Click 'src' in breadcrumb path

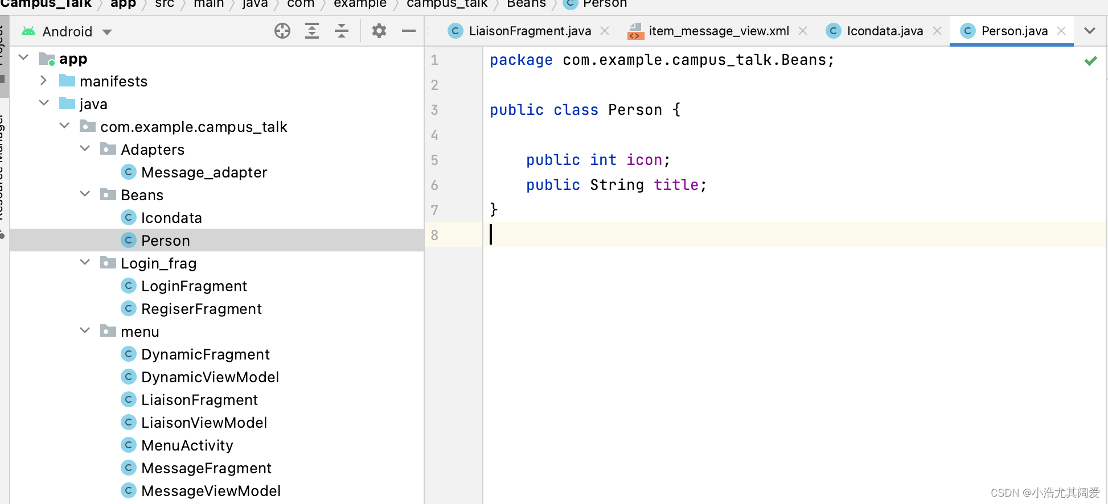(x=165, y=4)
